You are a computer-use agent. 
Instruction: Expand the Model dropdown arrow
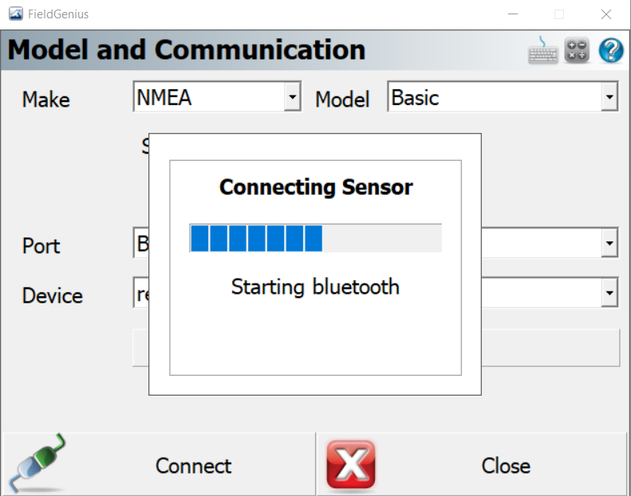(609, 96)
